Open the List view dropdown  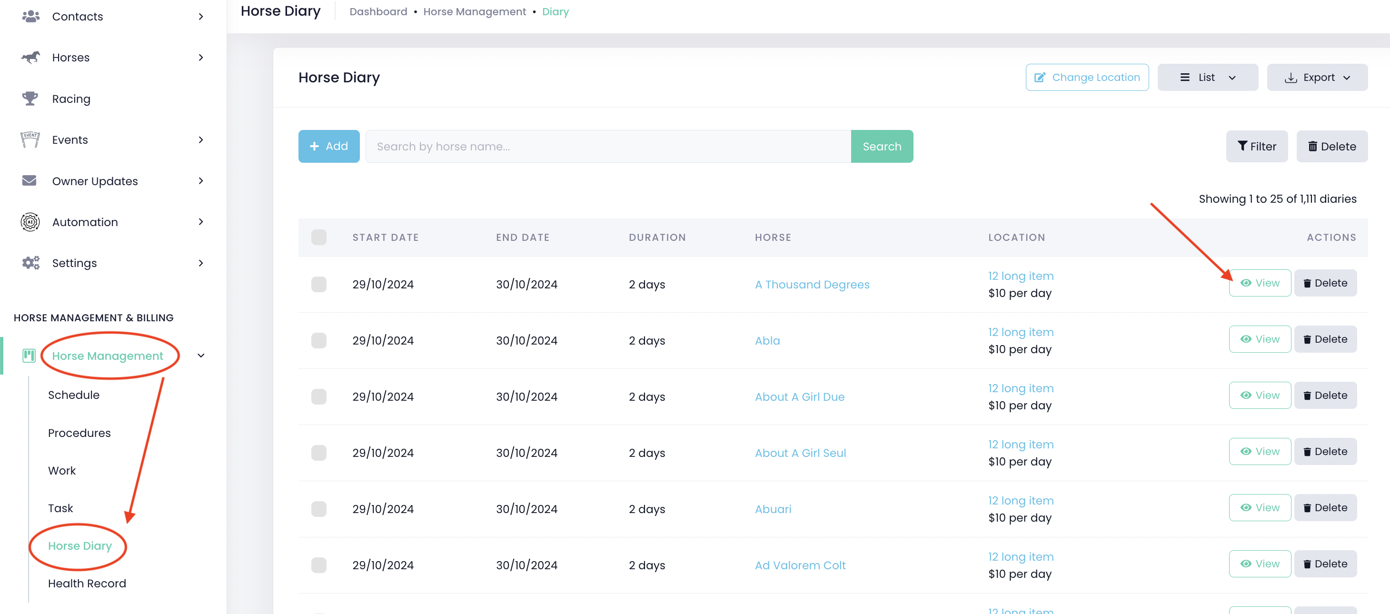tap(1207, 77)
